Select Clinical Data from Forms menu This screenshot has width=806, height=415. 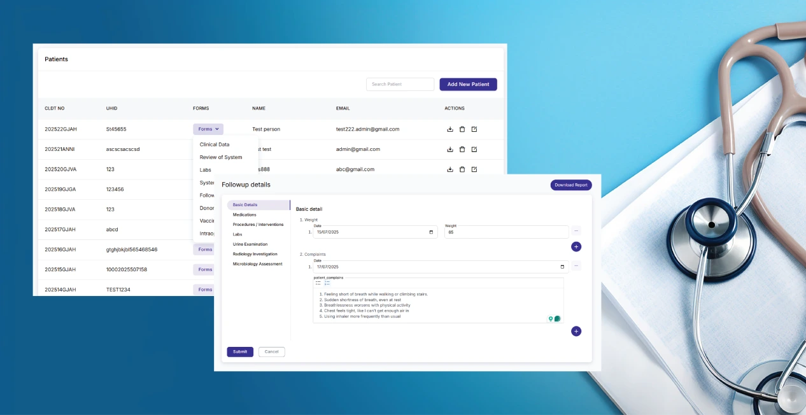click(215, 144)
